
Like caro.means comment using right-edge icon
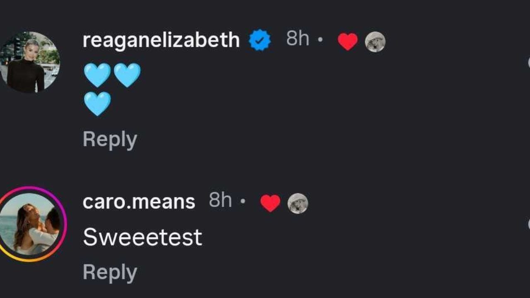529,224
